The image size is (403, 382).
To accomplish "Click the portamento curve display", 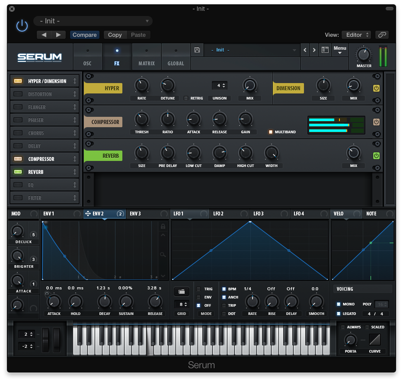I will coord(375,340).
